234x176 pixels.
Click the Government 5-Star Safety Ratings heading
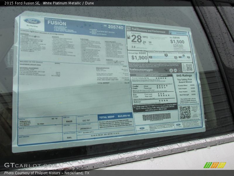pyautogui.click(x=152, y=75)
